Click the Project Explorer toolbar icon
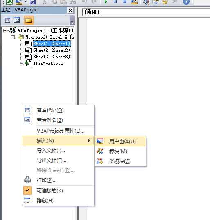This screenshot has height=220, width=210. tap(146, 2)
